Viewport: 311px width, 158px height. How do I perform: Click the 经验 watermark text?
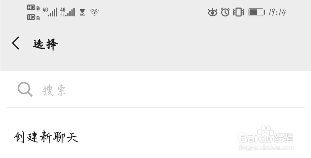coord(284,137)
